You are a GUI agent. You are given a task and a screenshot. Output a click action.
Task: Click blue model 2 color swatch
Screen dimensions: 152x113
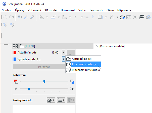click(x=14, y=59)
